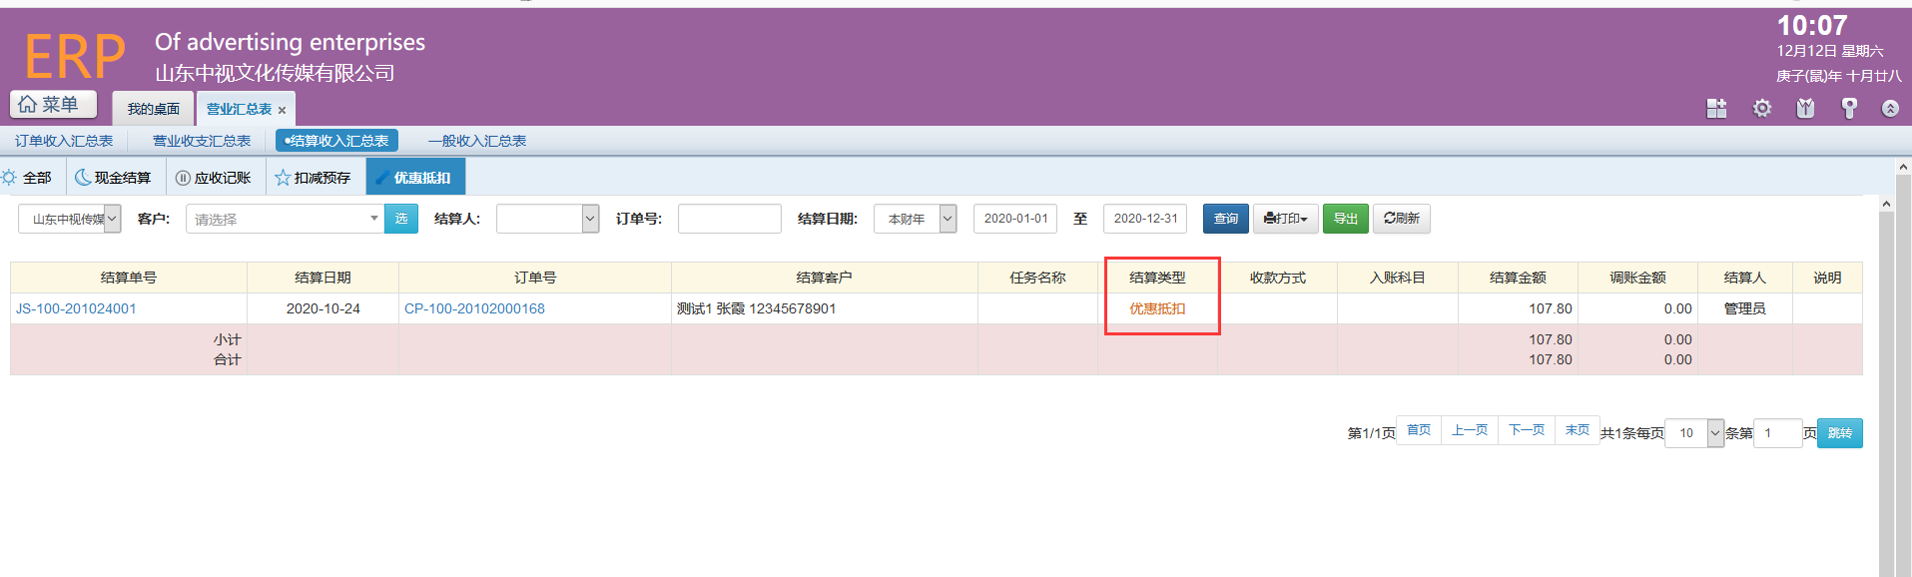Switch to the 我的桌面 tab
1912x577 pixels.
153,109
